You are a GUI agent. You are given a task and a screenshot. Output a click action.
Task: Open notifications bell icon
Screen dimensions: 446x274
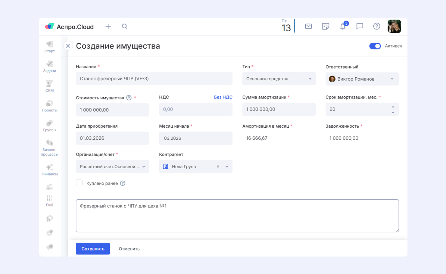coord(343,26)
